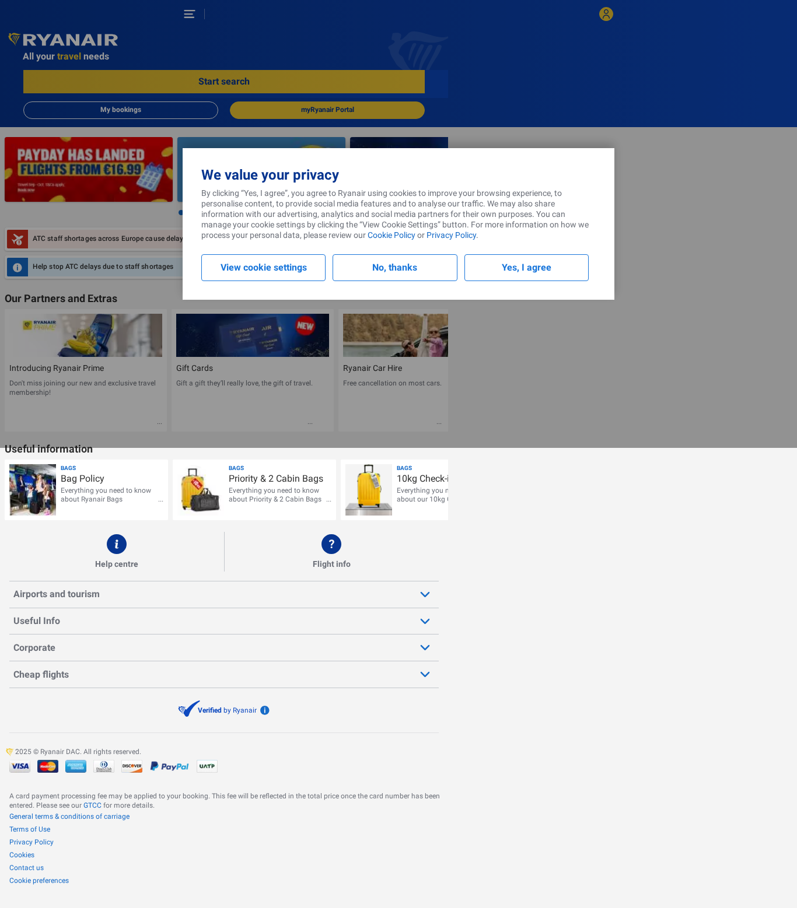Click the Start search button
Viewport: 797px width, 908px height.
[x=224, y=82]
